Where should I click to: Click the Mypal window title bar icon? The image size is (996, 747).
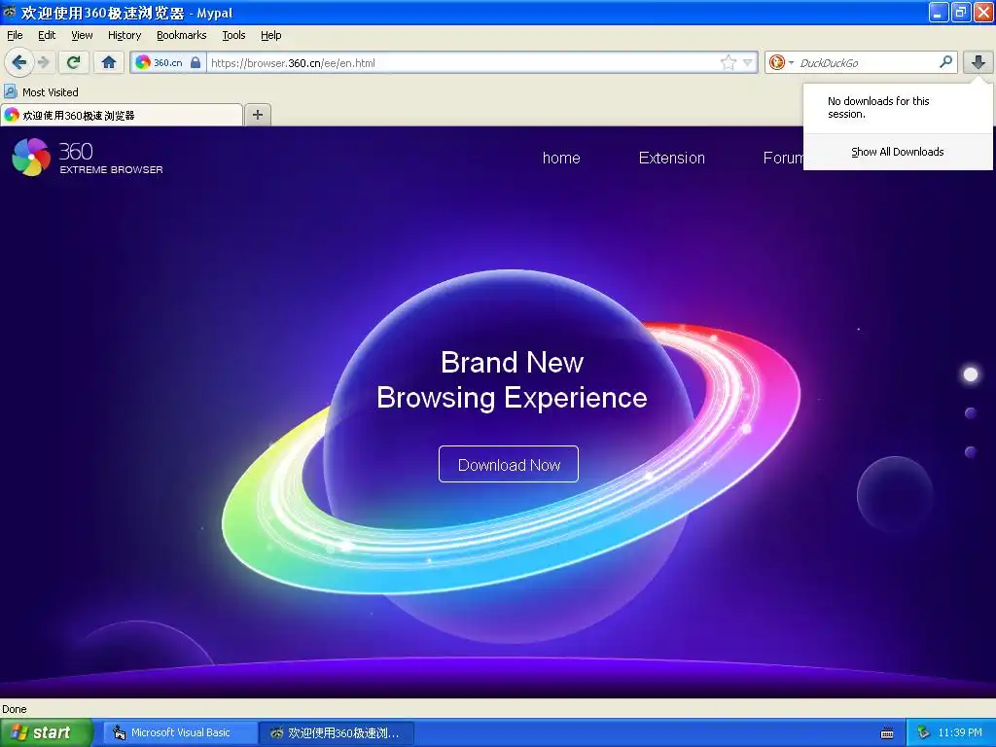click(x=9, y=12)
